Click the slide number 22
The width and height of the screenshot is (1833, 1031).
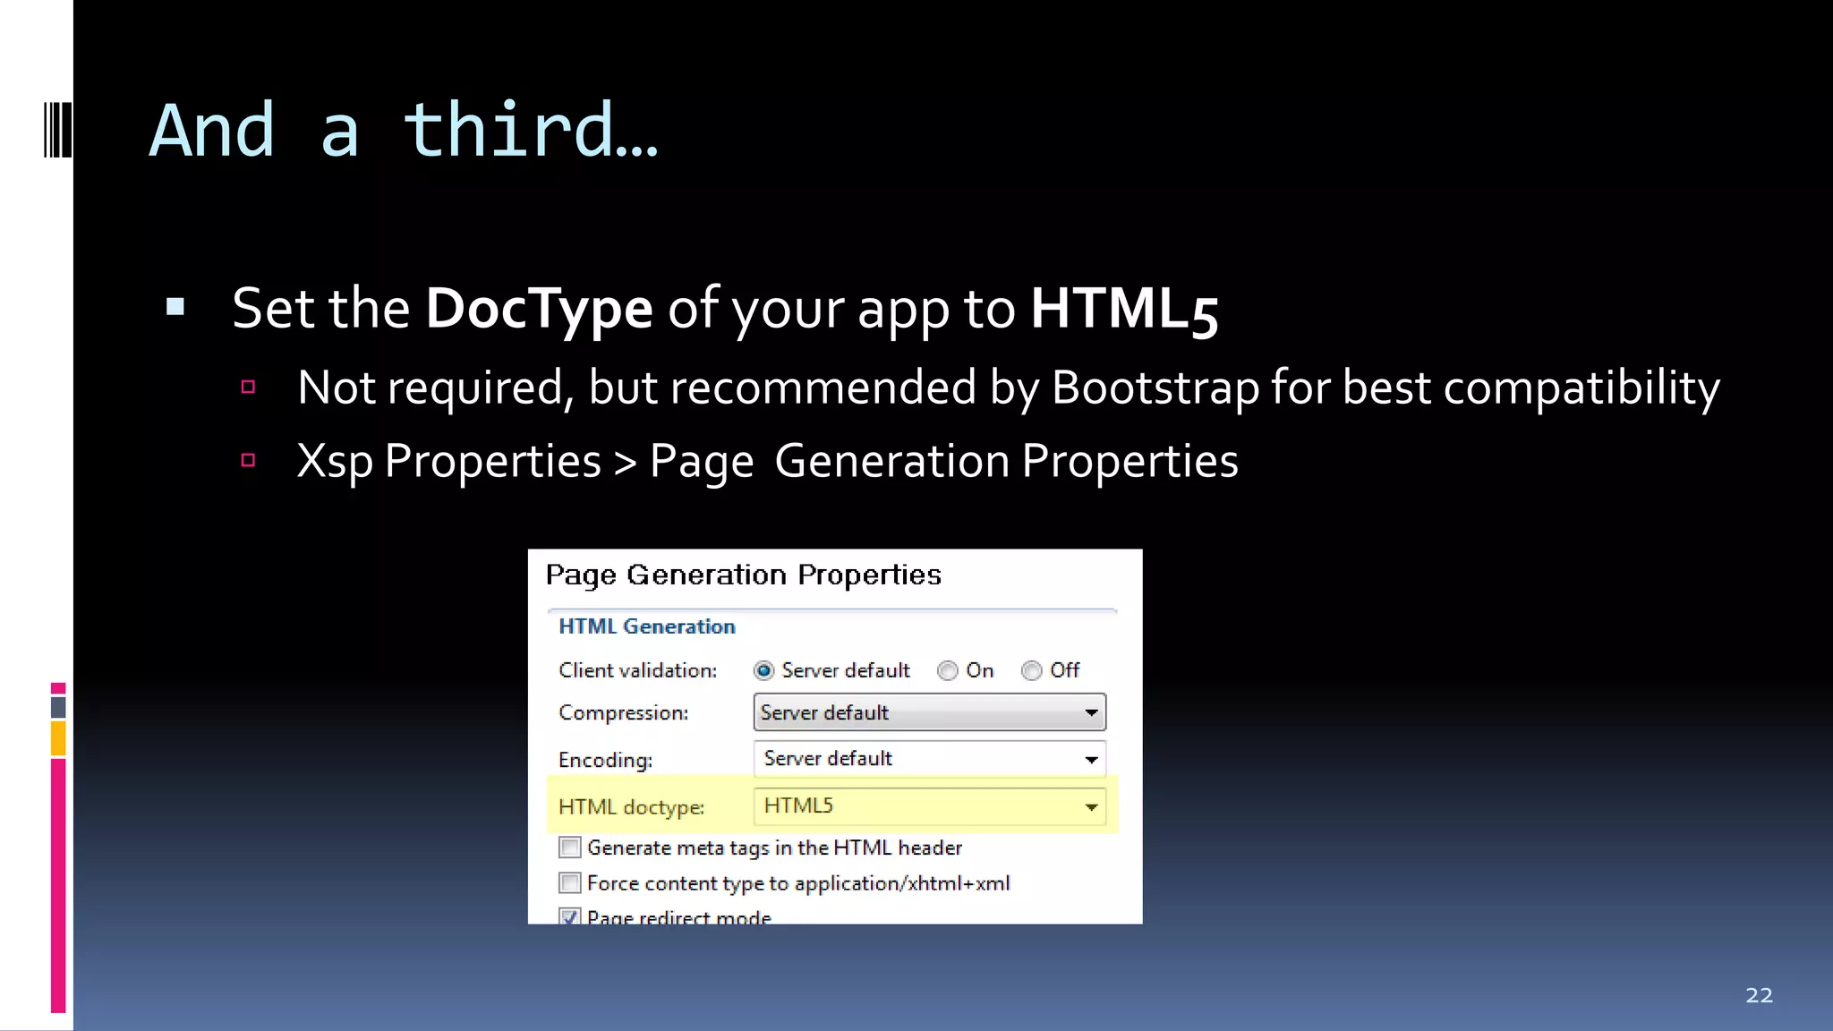1759,995
